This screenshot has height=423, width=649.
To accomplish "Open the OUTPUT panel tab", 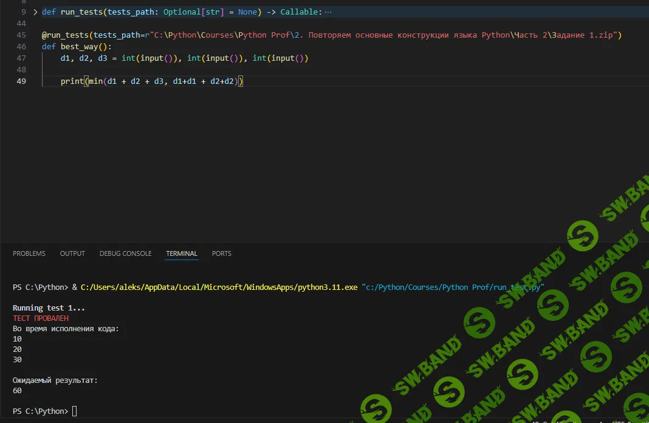I will [72, 253].
